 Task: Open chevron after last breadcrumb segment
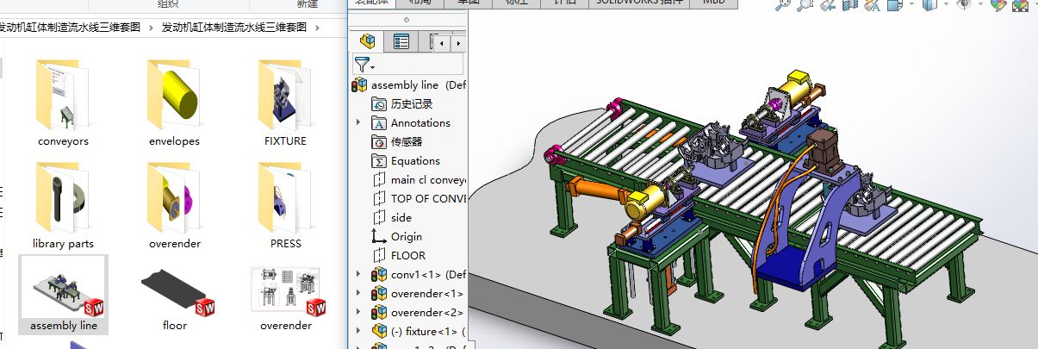[316, 27]
